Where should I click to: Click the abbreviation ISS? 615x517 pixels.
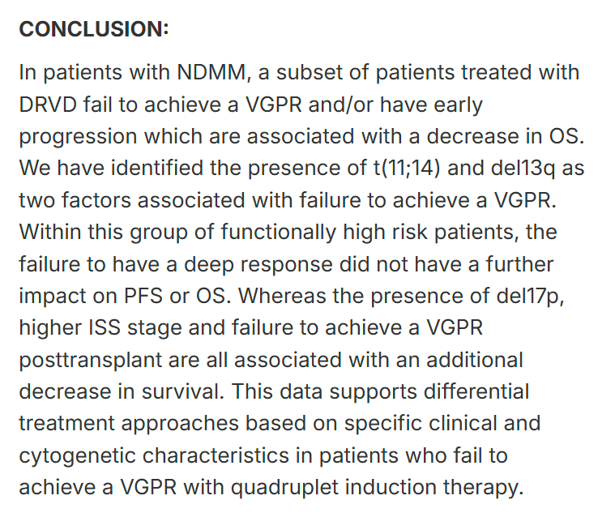coord(105,328)
